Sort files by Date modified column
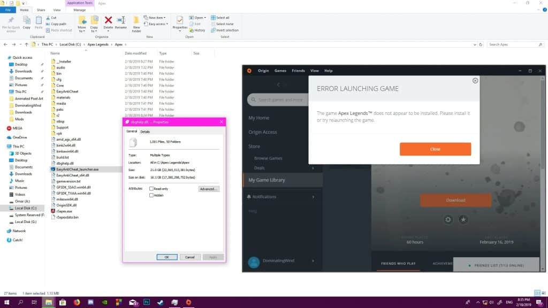This screenshot has width=548, height=308. coord(135,53)
